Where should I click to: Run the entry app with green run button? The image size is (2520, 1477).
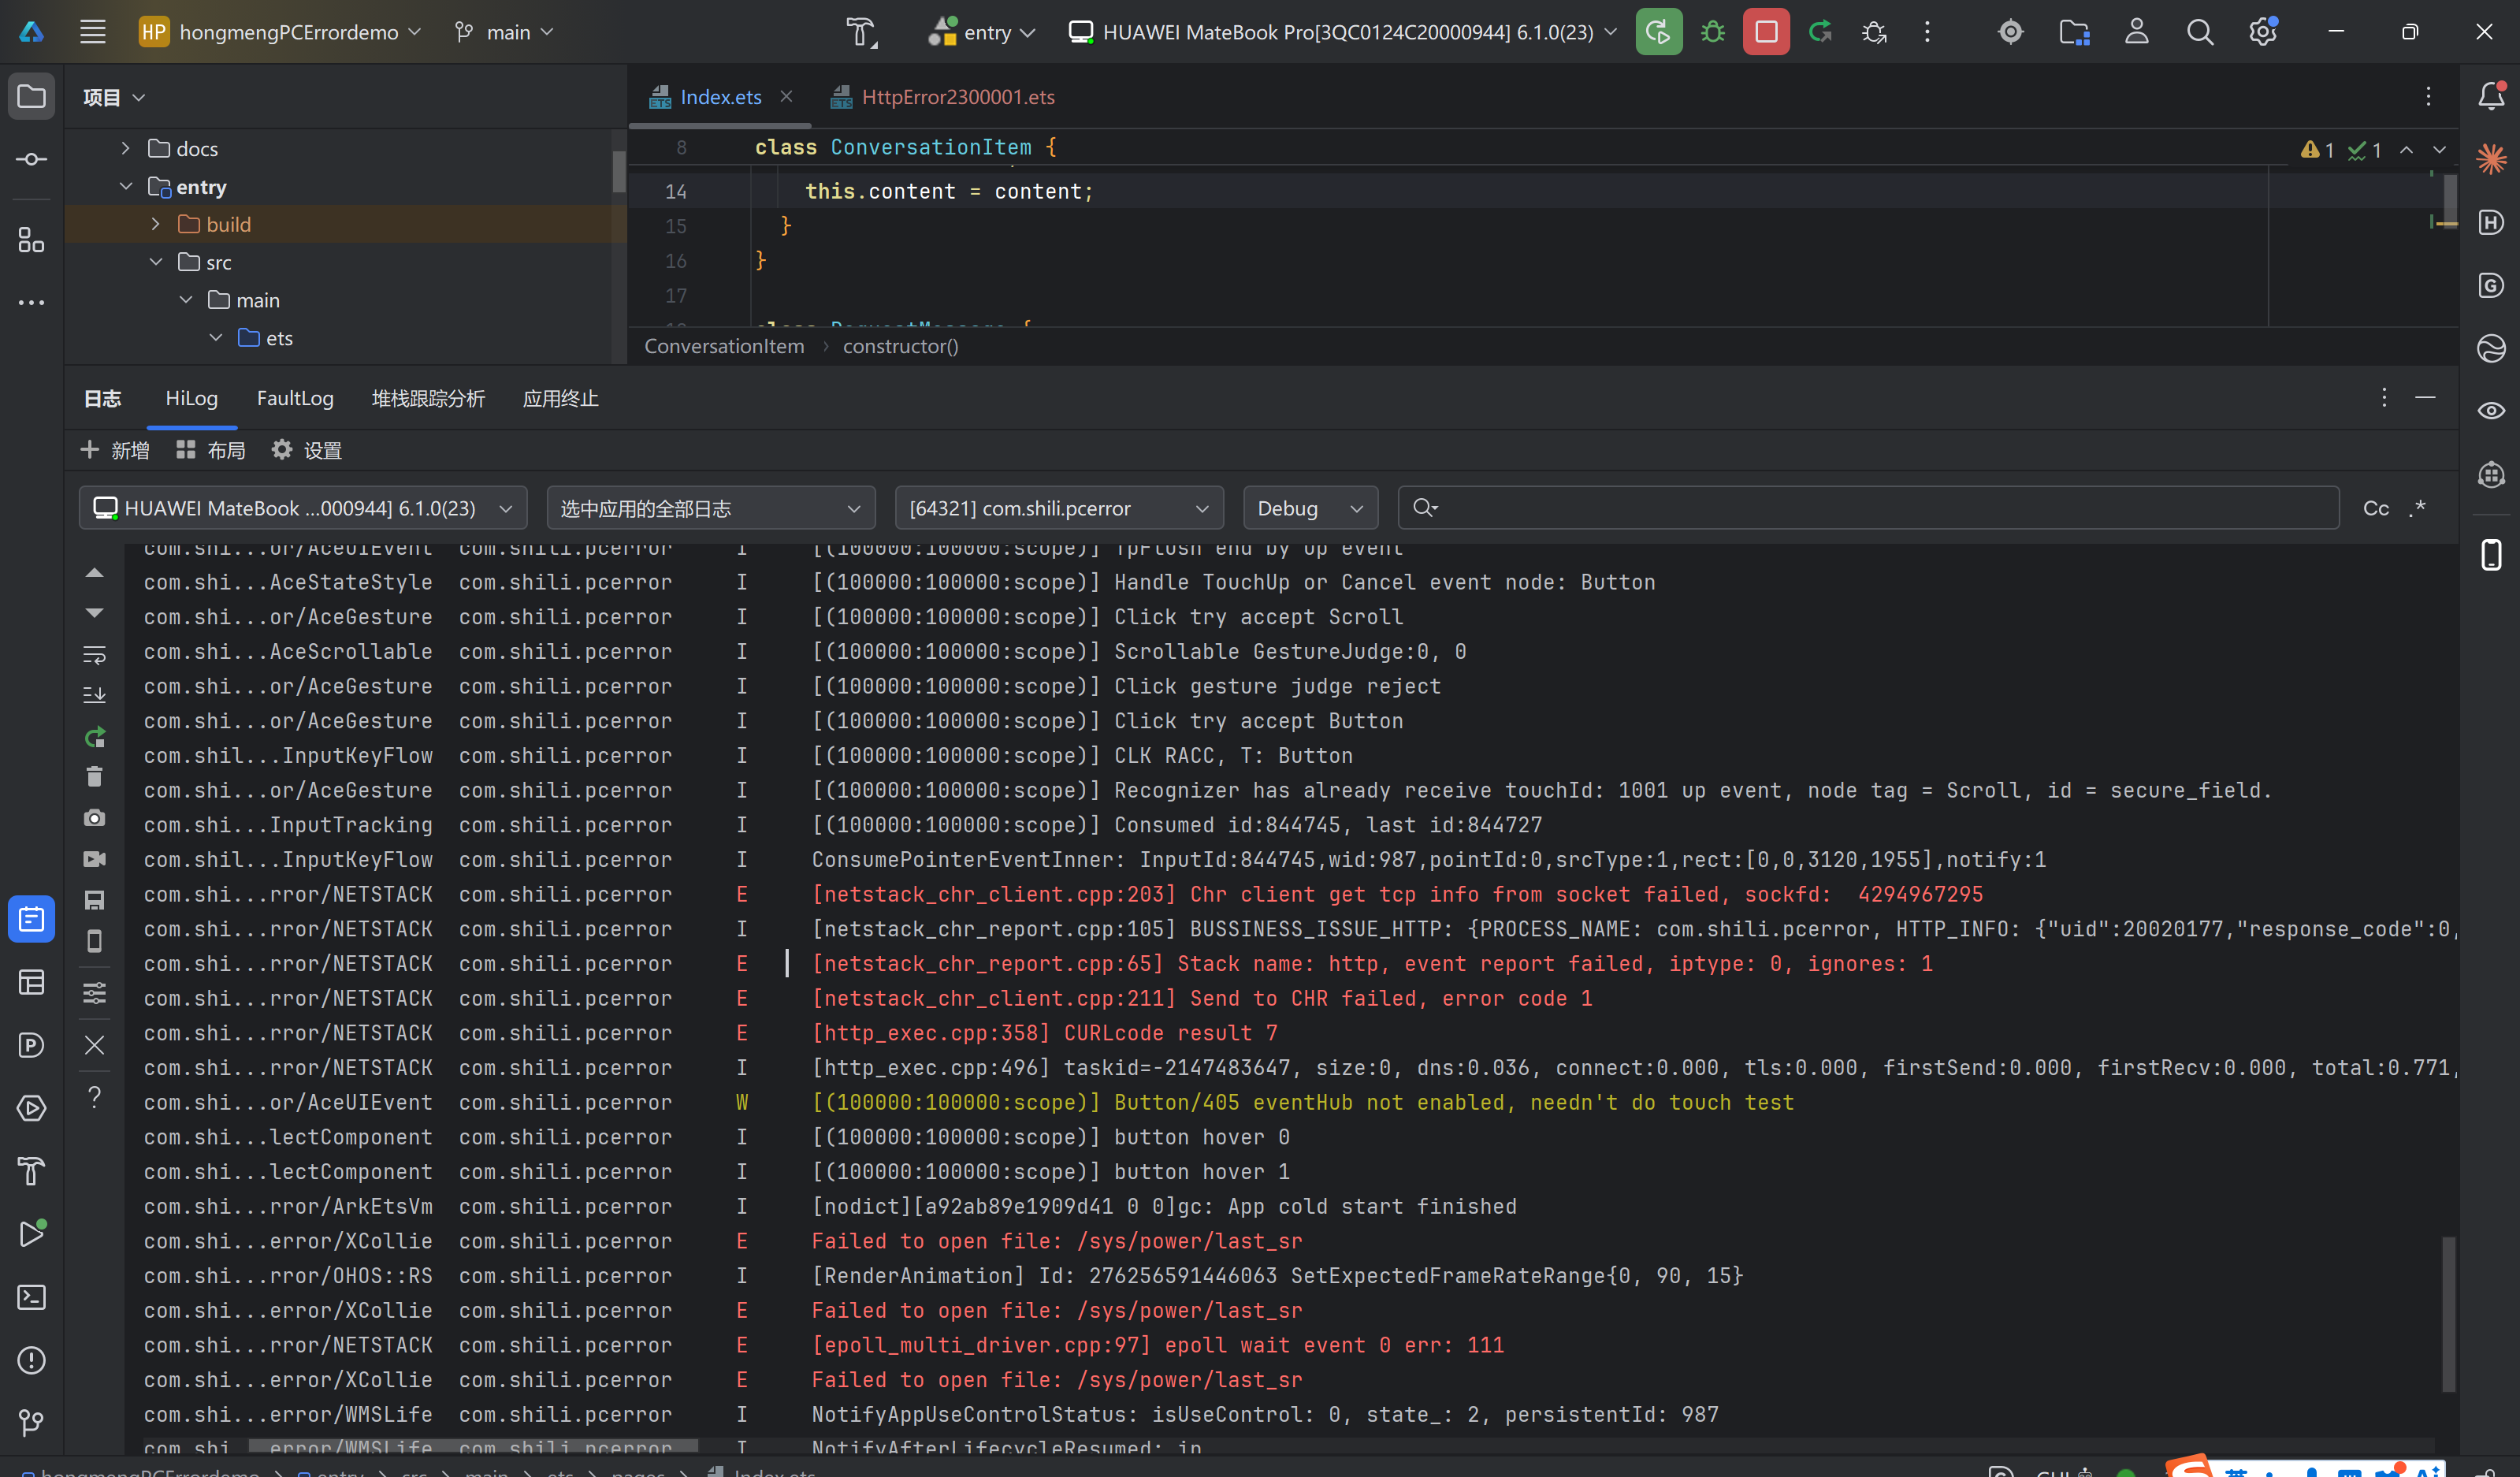point(1658,32)
